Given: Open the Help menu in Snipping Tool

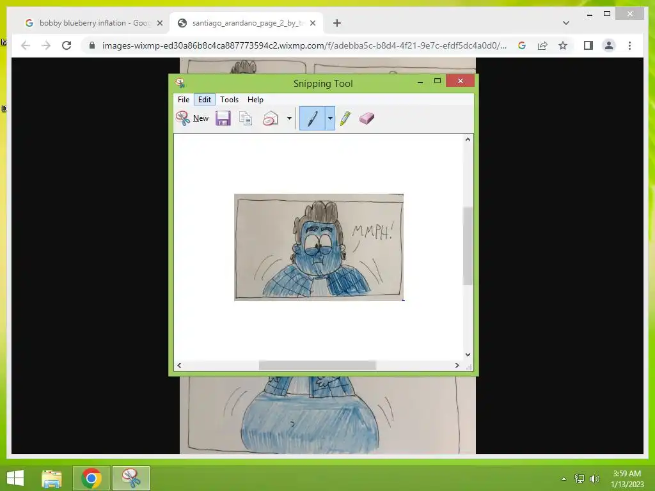Looking at the screenshot, I should [x=255, y=99].
